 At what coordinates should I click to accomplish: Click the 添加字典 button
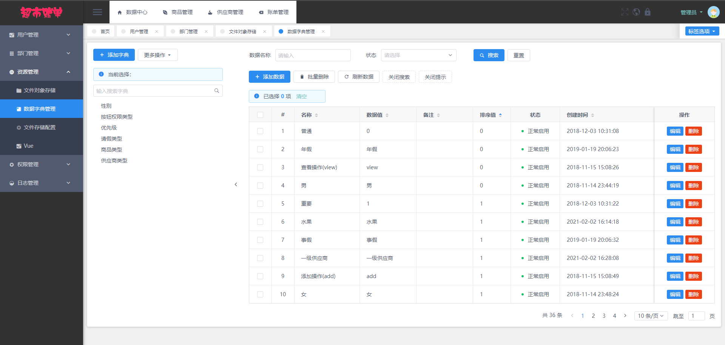(114, 55)
